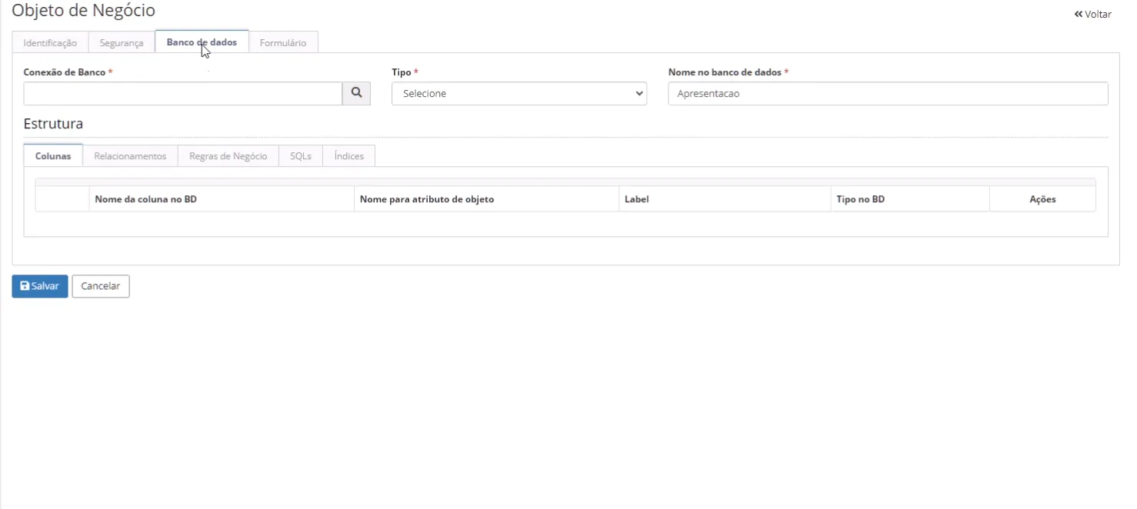Switch to the Identificação tab
Image resolution: width=1137 pixels, height=509 pixels.
pyautogui.click(x=50, y=43)
